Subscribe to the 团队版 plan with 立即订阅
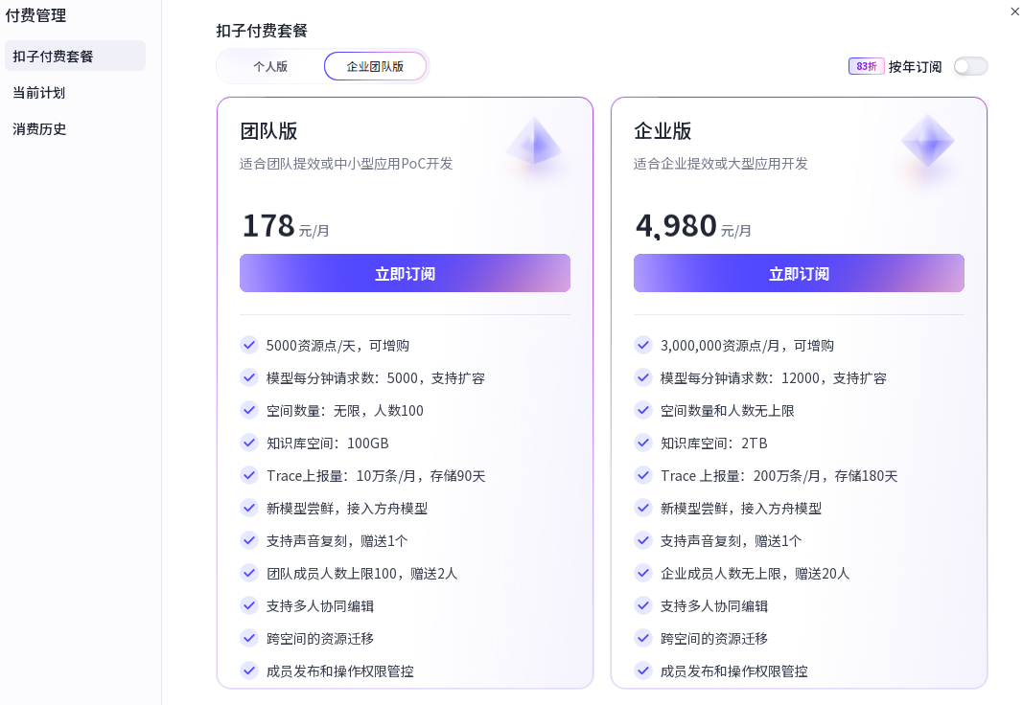This screenshot has height=705, width=1023. (406, 273)
